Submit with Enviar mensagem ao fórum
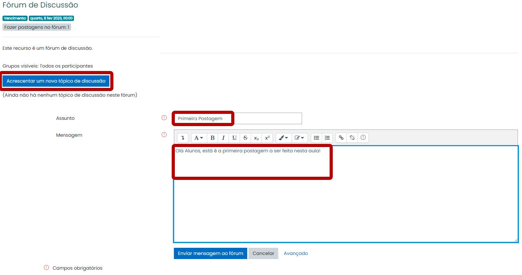 click(x=211, y=253)
